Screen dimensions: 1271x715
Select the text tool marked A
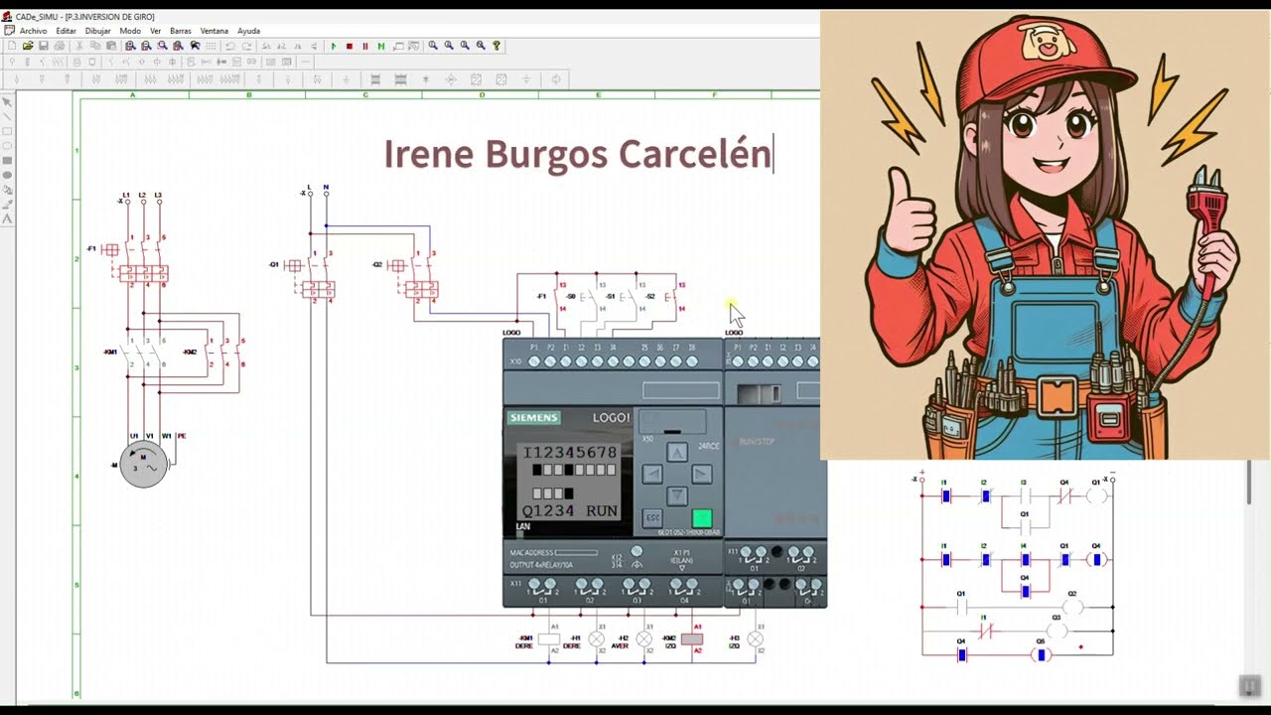pos(7,217)
